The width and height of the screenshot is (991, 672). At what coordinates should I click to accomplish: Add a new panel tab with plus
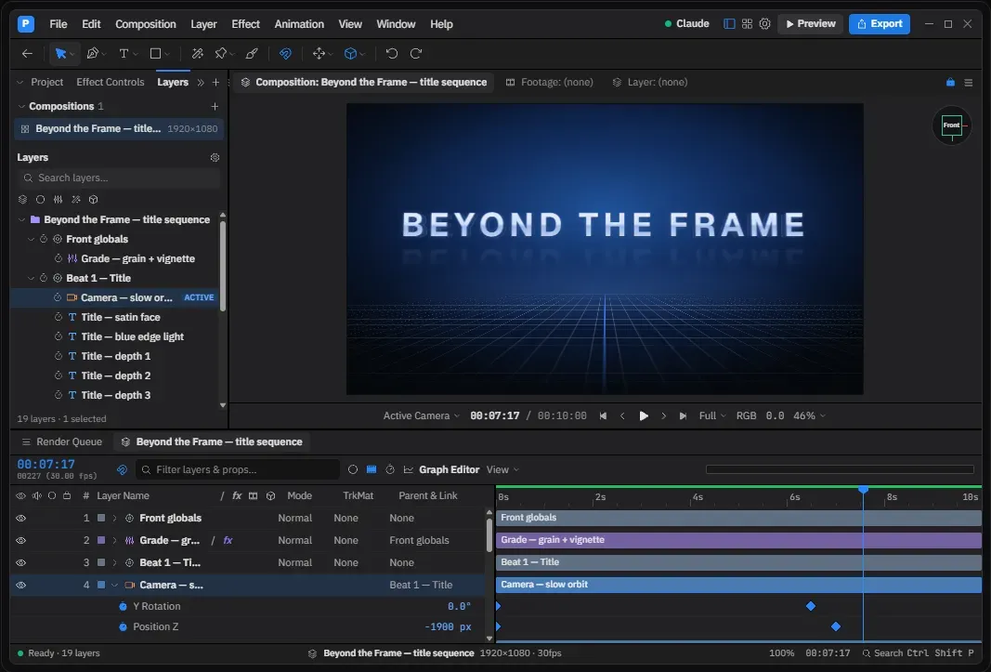pyautogui.click(x=216, y=83)
